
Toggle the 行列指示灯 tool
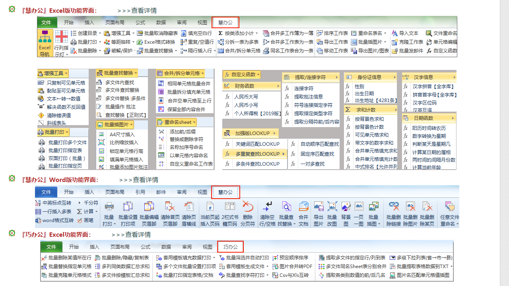[x=61, y=43]
